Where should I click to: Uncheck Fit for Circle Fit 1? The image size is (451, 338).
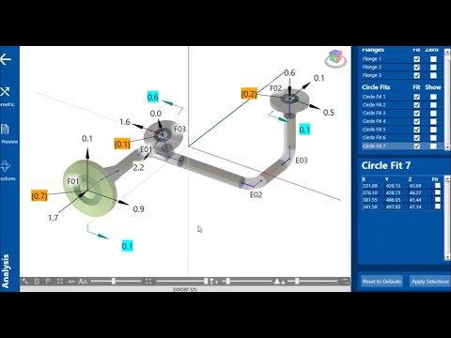(416, 97)
